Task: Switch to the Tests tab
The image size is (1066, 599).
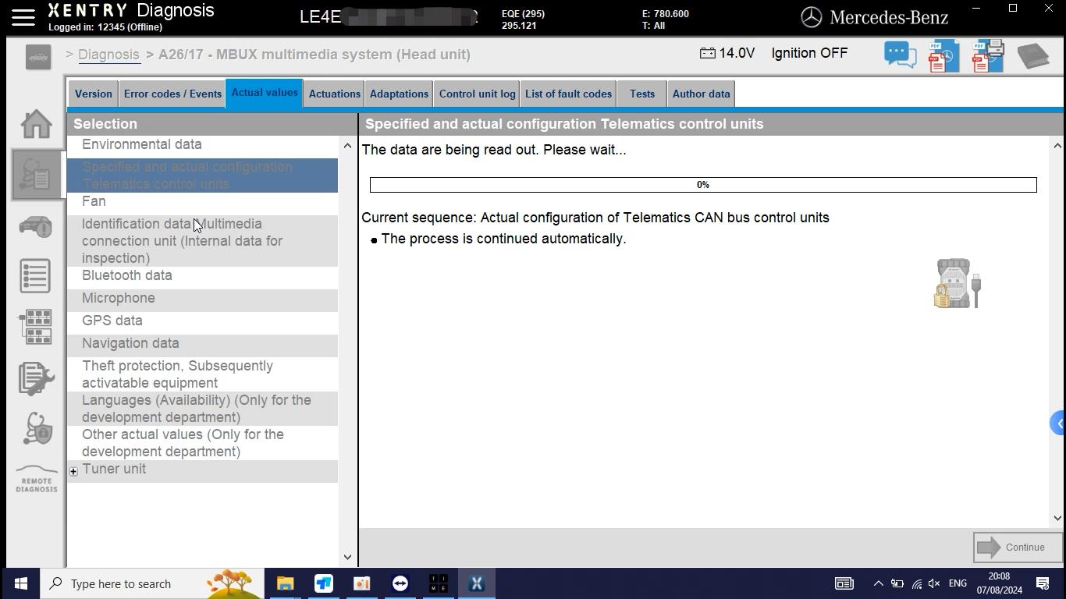Action: coord(642,94)
